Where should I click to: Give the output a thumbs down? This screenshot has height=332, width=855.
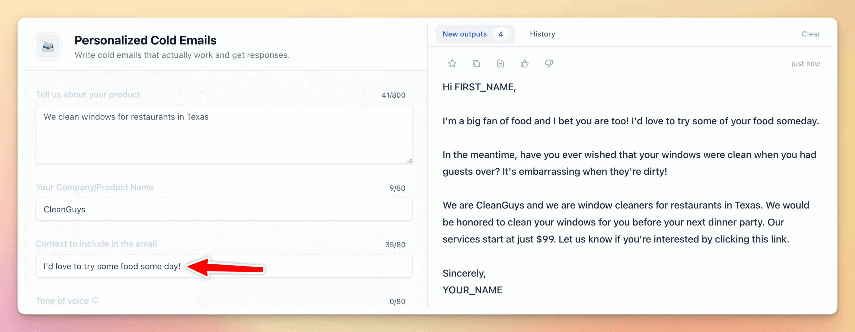click(549, 63)
